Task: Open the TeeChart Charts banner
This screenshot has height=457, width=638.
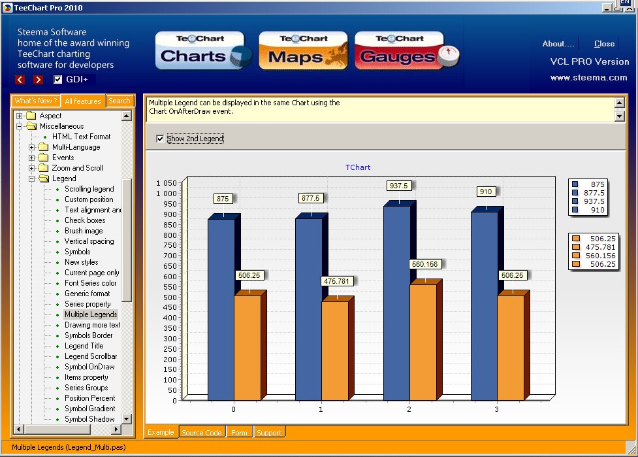Action: (x=203, y=50)
